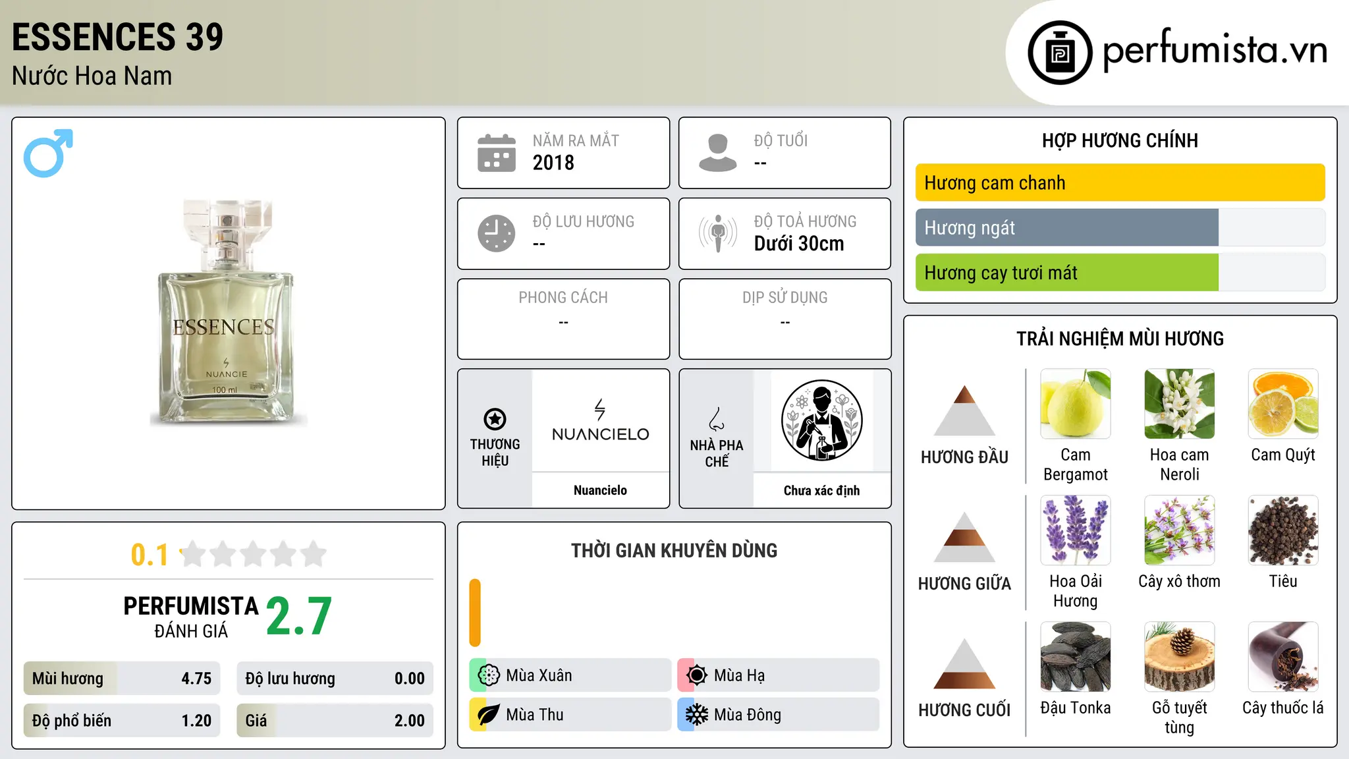Viewport: 1349px width, 759px height.
Task: Open the Hoa Oải Hương lavender image
Action: coord(1076,530)
